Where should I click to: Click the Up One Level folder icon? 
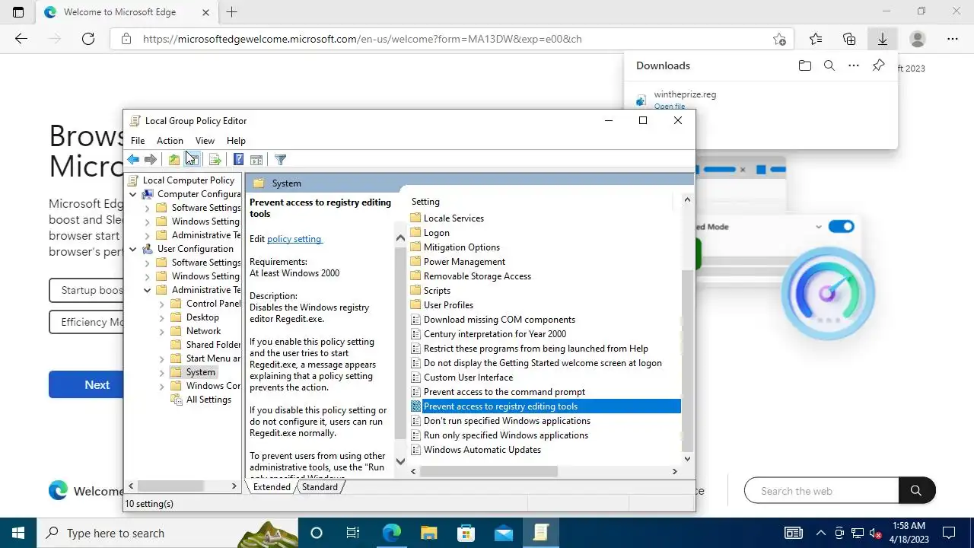[x=174, y=159]
